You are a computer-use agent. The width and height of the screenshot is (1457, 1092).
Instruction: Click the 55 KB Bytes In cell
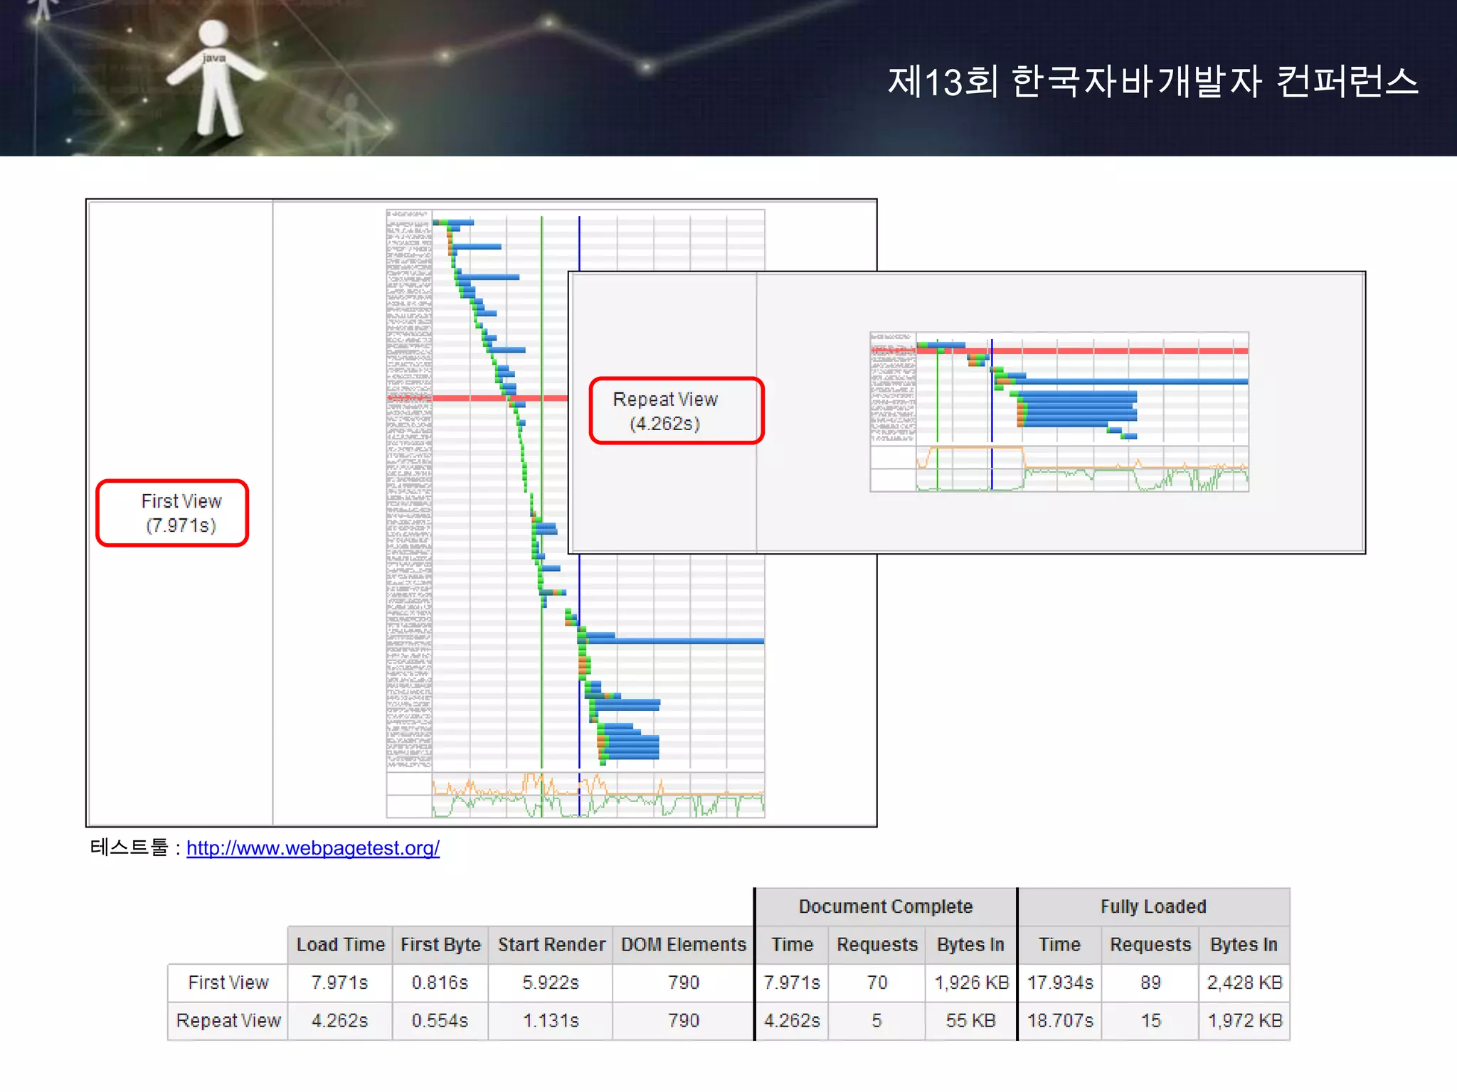click(x=971, y=1021)
